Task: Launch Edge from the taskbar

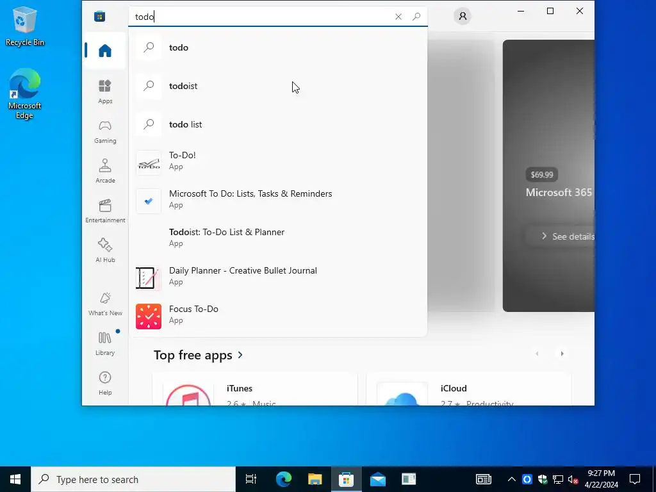Action: click(x=284, y=479)
